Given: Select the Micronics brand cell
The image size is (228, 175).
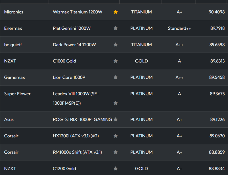Looking at the screenshot, I should [x=14, y=12].
